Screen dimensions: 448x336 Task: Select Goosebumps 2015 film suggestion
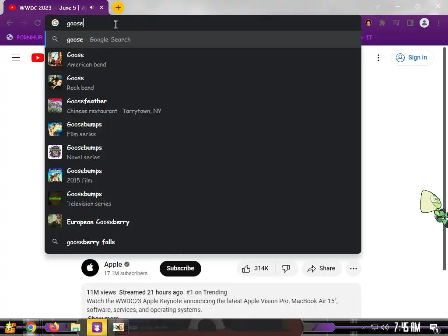point(203,175)
